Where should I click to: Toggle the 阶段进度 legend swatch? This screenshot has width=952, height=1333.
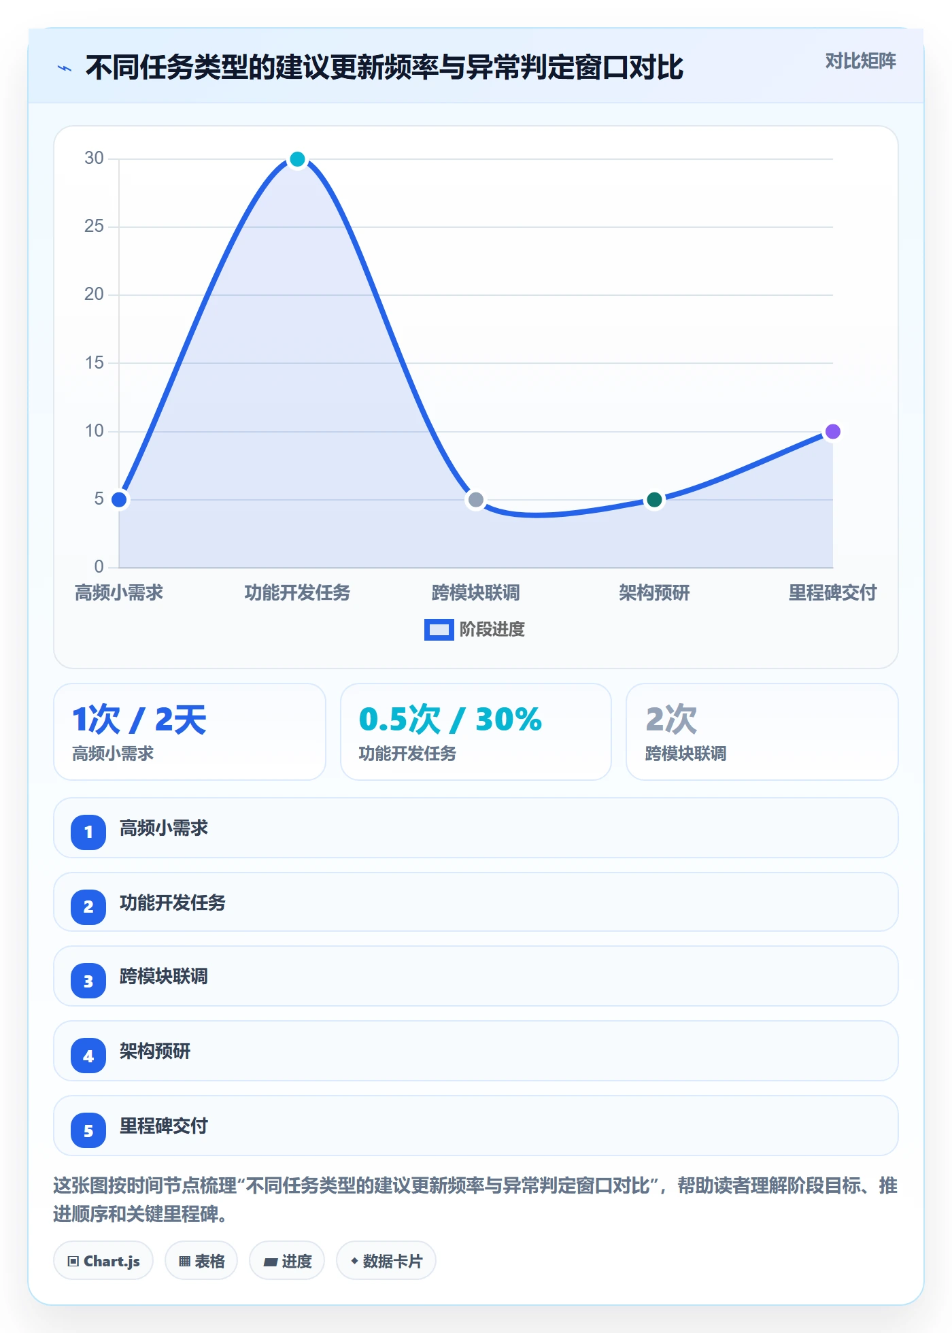click(439, 630)
